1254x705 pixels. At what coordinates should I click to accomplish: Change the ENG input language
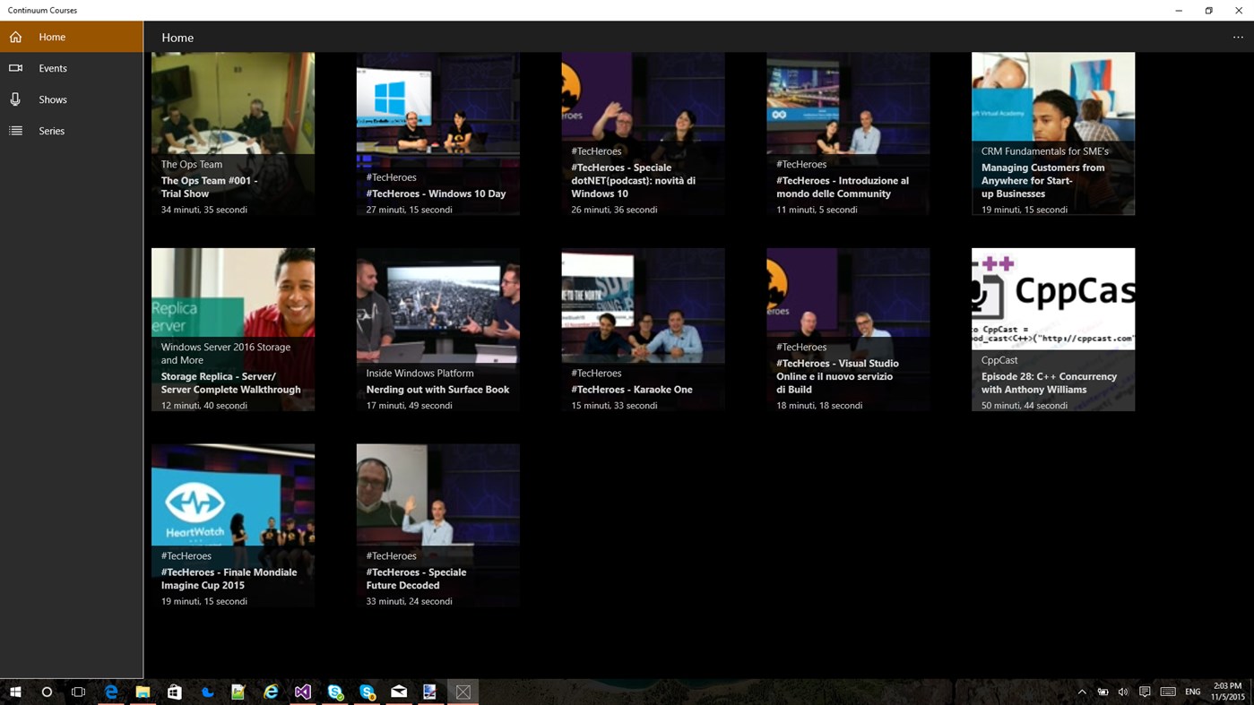(x=1193, y=692)
